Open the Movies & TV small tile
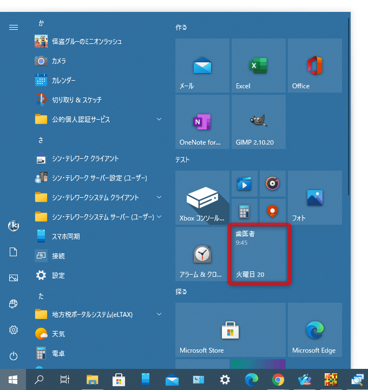This screenshot has width=368, height=390. coord(245,184)
